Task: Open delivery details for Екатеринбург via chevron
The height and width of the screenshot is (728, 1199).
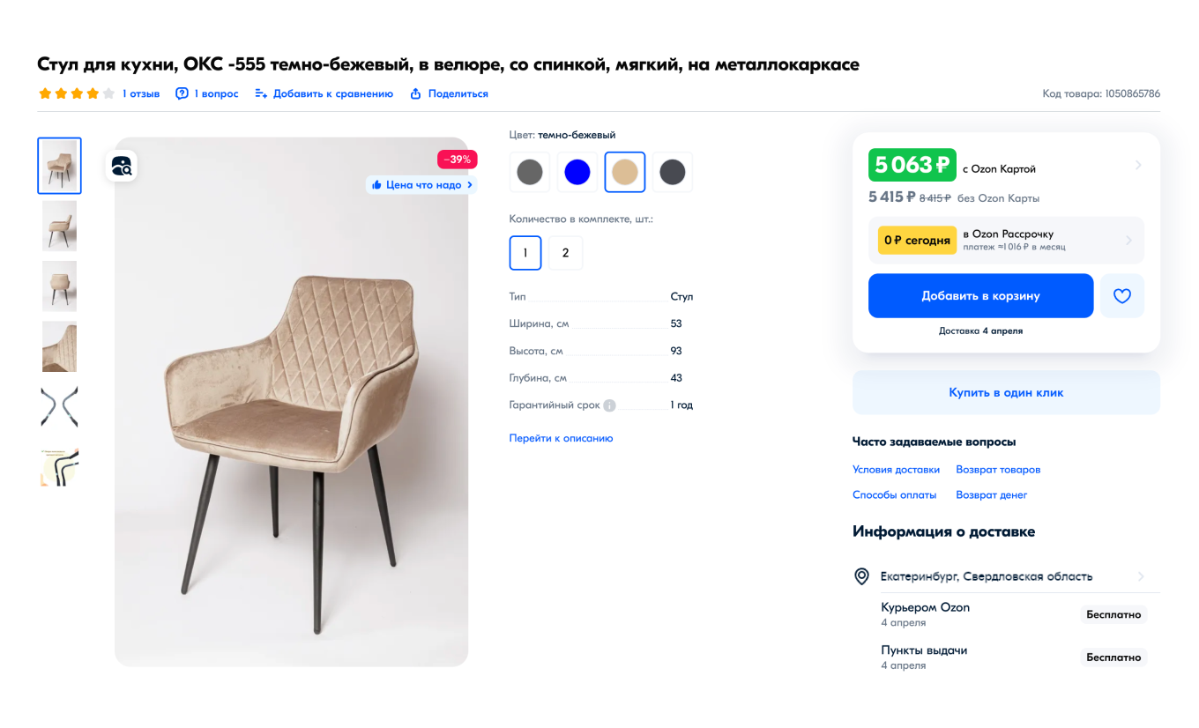Action: pos(1141,576)
